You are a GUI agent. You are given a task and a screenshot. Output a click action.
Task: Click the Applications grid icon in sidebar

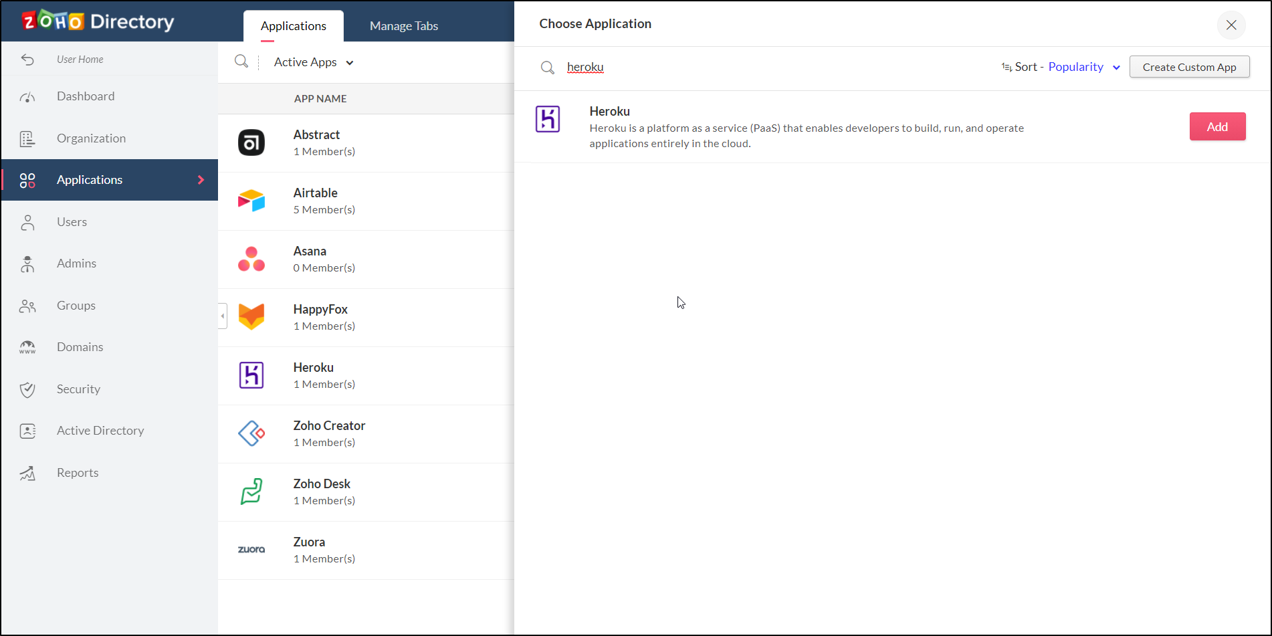27,180
